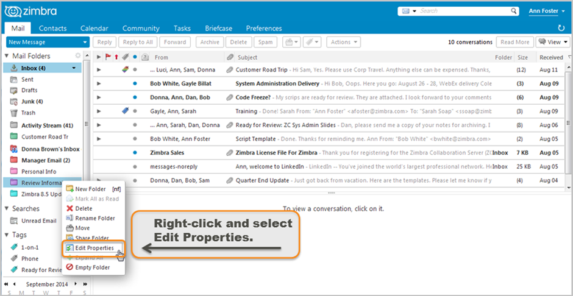Open the Community tab
573x296 pixels.
141,28
